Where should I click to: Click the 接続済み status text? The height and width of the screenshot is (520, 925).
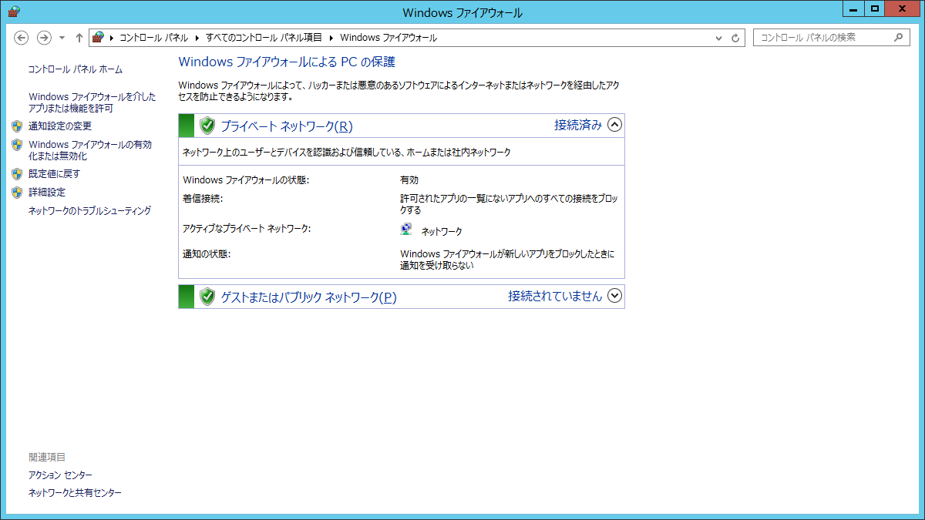(578, 125)
